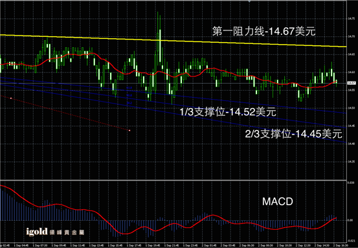This screenshot has height=248, width=358.
Task: Click the chart shift triangle at top
Action: click(x=249, y=1)
